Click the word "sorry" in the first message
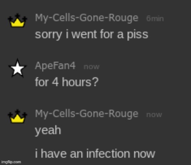This screenshot has height=165, width=191. tap(48, 35)
